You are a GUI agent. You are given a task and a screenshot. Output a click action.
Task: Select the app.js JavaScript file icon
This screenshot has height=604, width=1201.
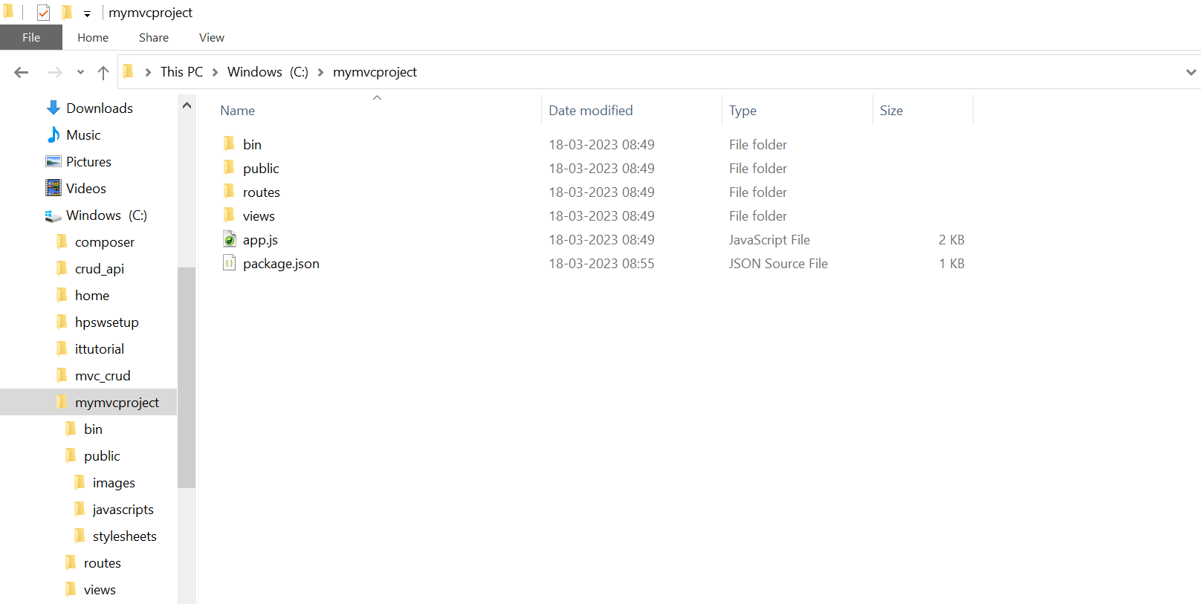[230, 239]
